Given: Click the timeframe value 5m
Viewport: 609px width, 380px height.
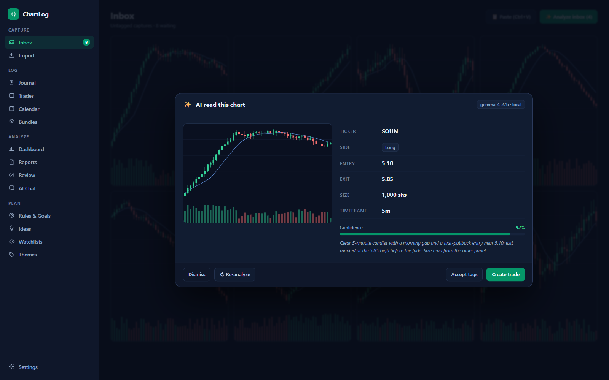Looking at the screenshot, I should coord(386,211).
